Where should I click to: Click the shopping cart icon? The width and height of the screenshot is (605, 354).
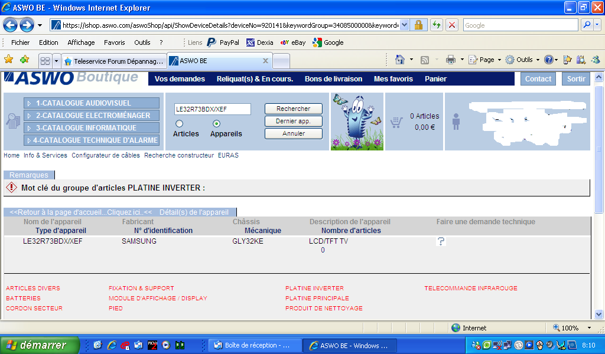[x=396, y=122]
